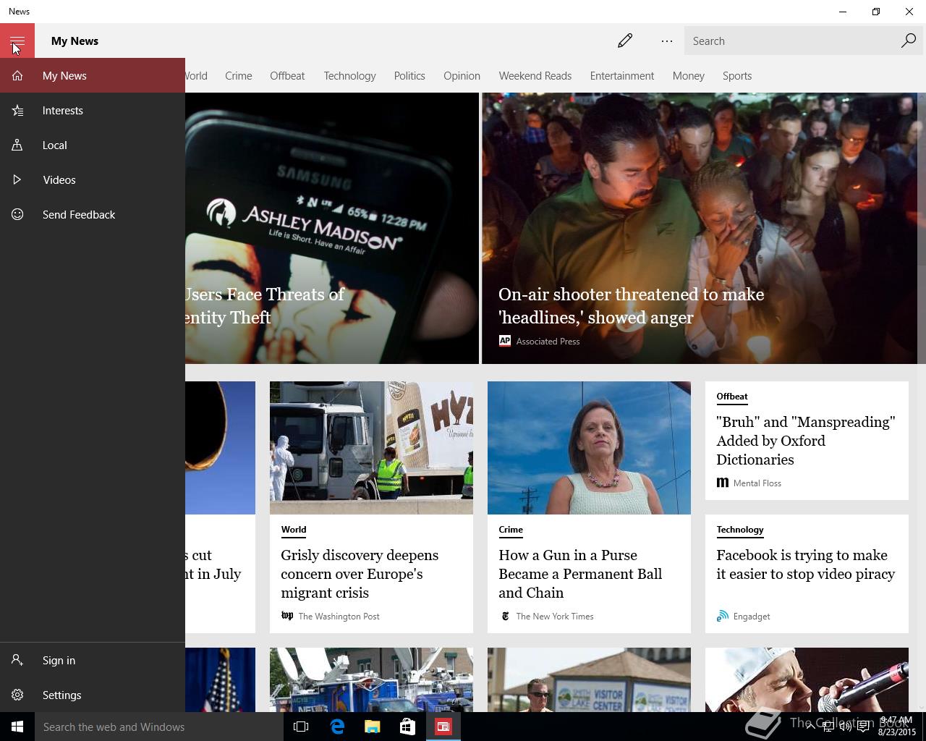Click the Sign in person icon
The height and width of the screenshot is (741, 926).
(x=17, y=660)
